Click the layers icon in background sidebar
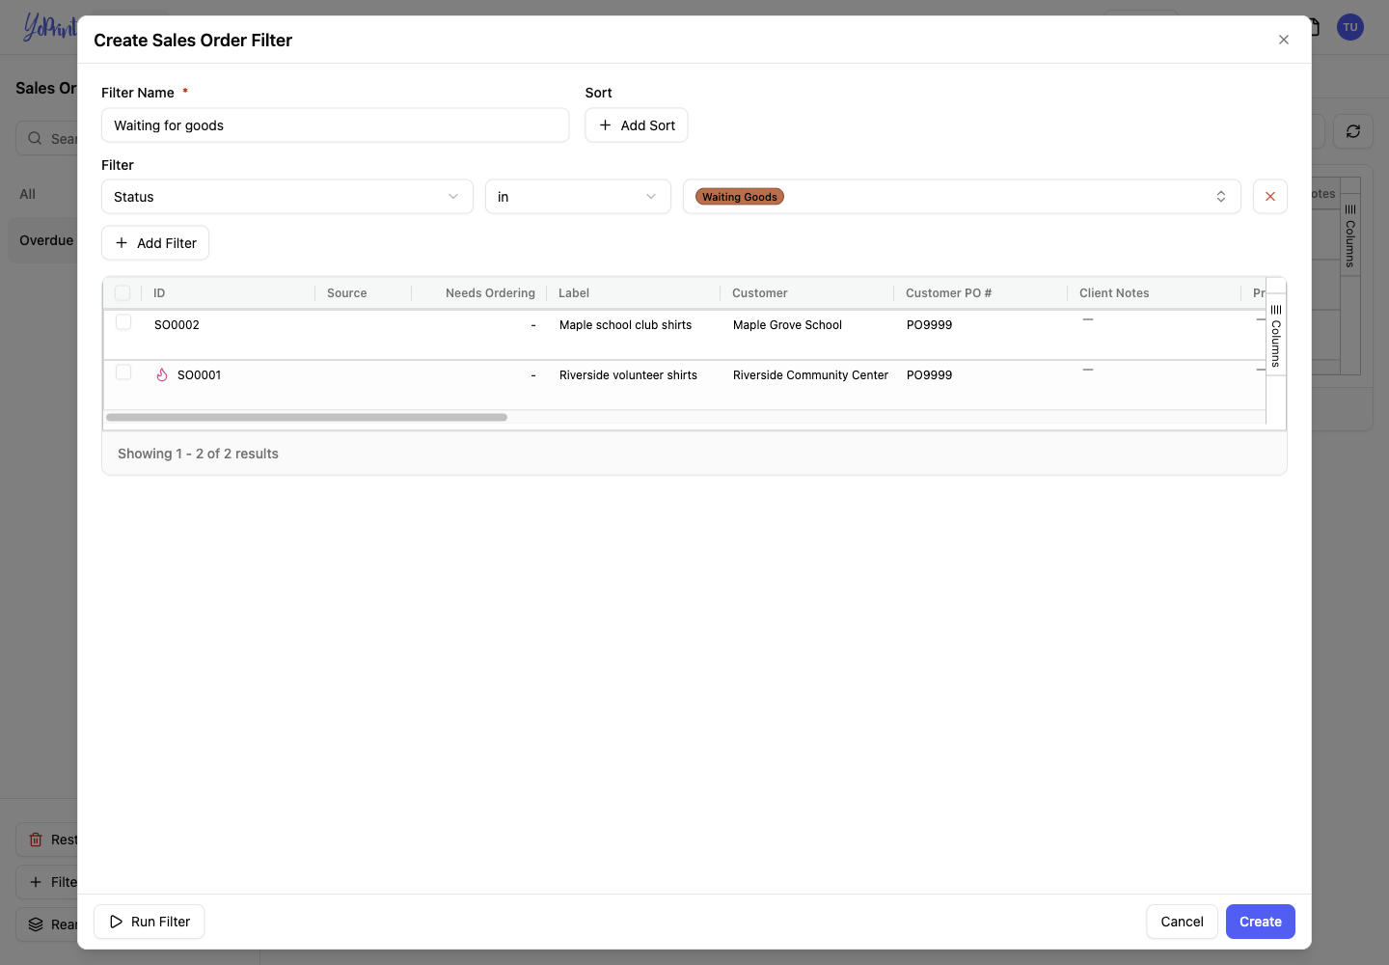1389x965 pixels. [x=36, y=924]
